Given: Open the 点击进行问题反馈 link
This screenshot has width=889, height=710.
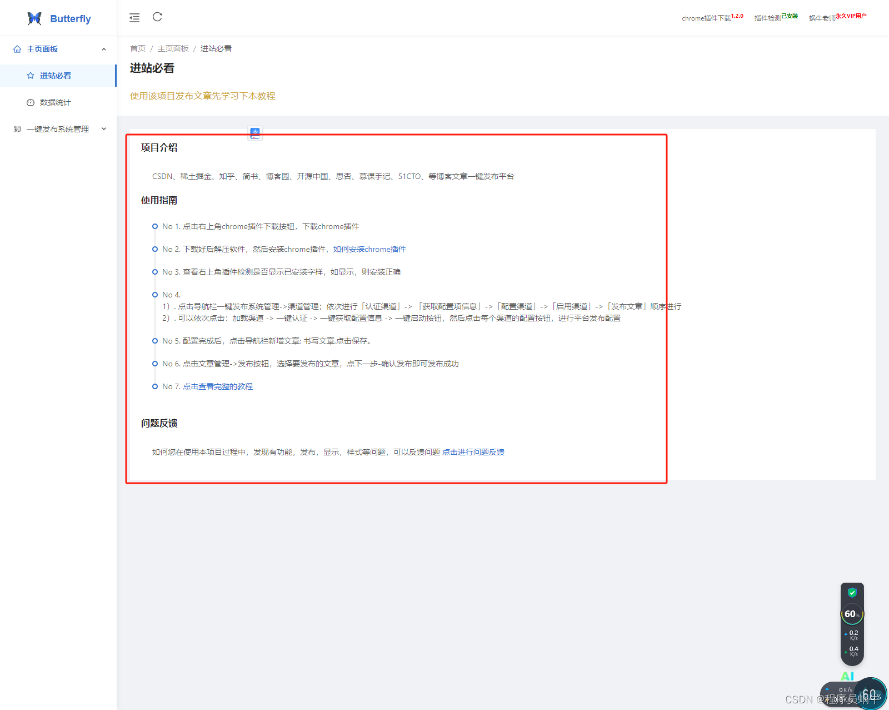Looking at the screenshot, I should click(473, 452).
